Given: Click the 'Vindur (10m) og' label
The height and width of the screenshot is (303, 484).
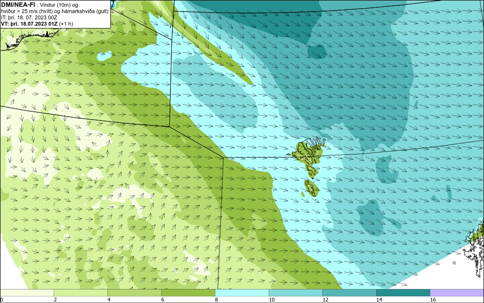Looking at the screenshot, I should 59,5.
